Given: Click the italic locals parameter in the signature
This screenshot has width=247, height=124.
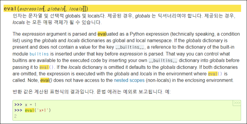Looking at the screenshot, I should (76, 9).
